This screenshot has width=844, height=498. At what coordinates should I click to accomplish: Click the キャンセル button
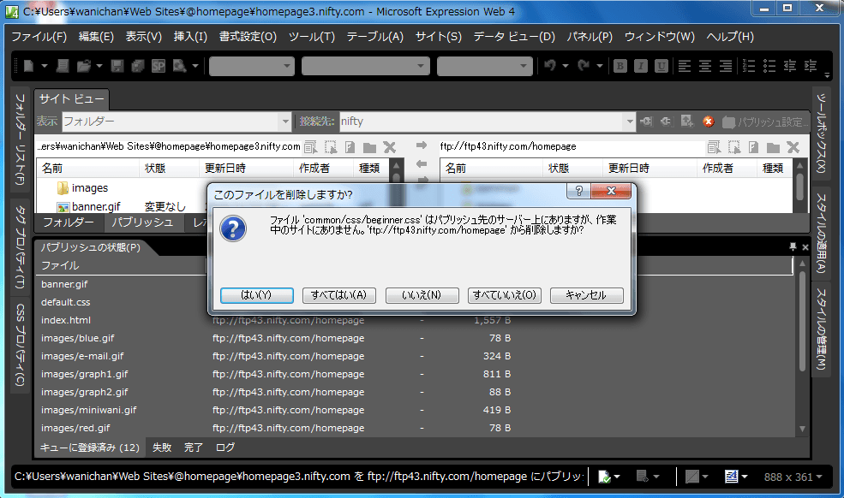pyautogui.click(x=587, y=295)
